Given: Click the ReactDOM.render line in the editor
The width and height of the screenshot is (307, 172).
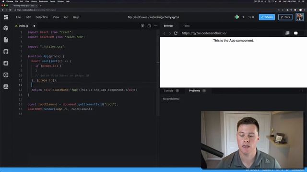Looking at the screenshot, I should click(x=60, y=109).
